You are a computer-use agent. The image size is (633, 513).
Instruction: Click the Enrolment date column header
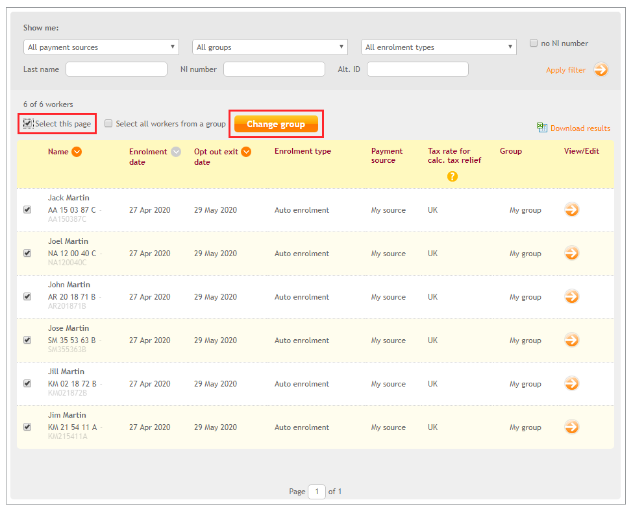(x=148, y=156)
